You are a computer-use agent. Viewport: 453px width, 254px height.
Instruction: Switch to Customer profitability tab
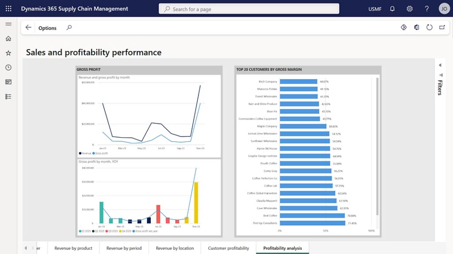(228, 248)
